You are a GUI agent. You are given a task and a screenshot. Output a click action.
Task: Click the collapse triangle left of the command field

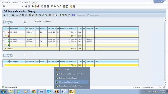point(26,7)
